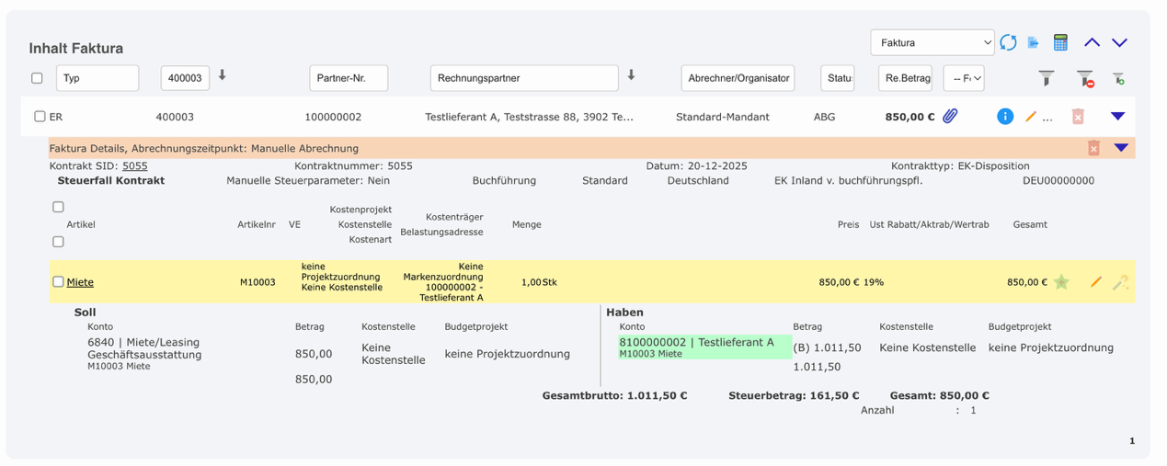Open paperclip attachment for invoice 400003
Screen dimensions: 1167x466
tap(950, 117)
